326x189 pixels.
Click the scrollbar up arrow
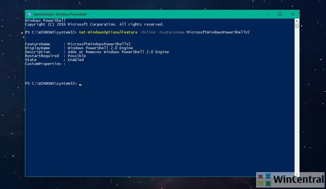pyautogui.click(x=297, y=21)
